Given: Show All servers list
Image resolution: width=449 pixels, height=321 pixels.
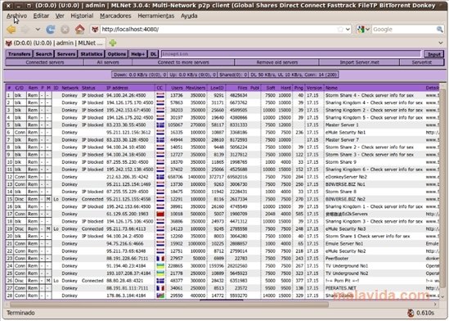Looking at the screenshot, I should 108,62.
